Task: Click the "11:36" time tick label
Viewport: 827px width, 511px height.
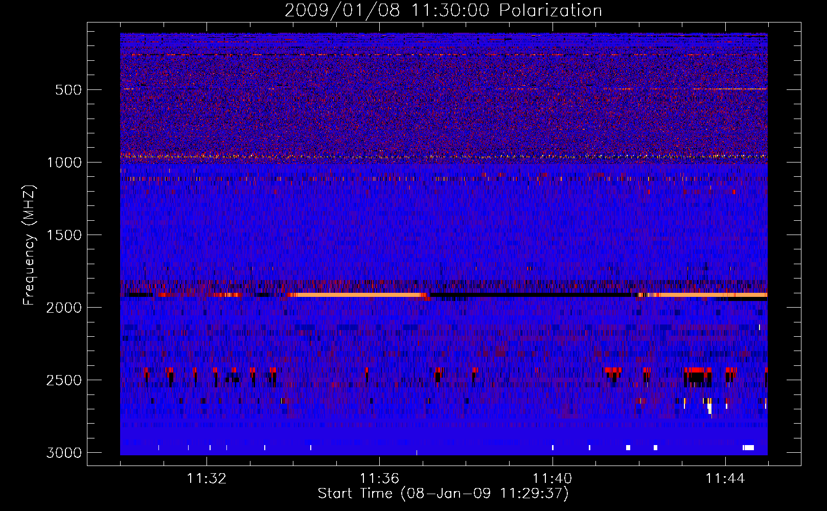Action: [379, 479]
